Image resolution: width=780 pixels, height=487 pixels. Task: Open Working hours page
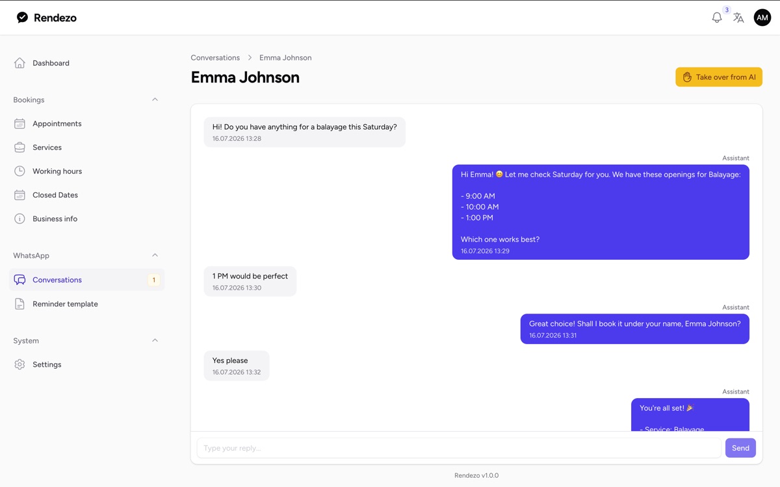86,171
